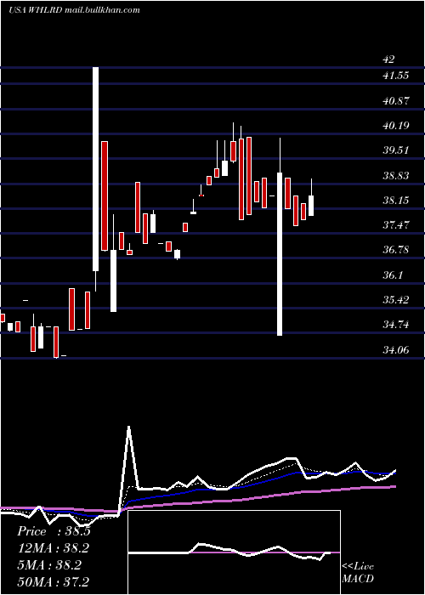Image resolution: width=425 pixels, height=595 pixels.
Task: Click the 38.83 price axis label
Action: coord(396,176)
